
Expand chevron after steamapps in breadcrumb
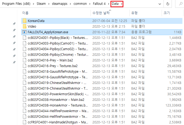70,4
